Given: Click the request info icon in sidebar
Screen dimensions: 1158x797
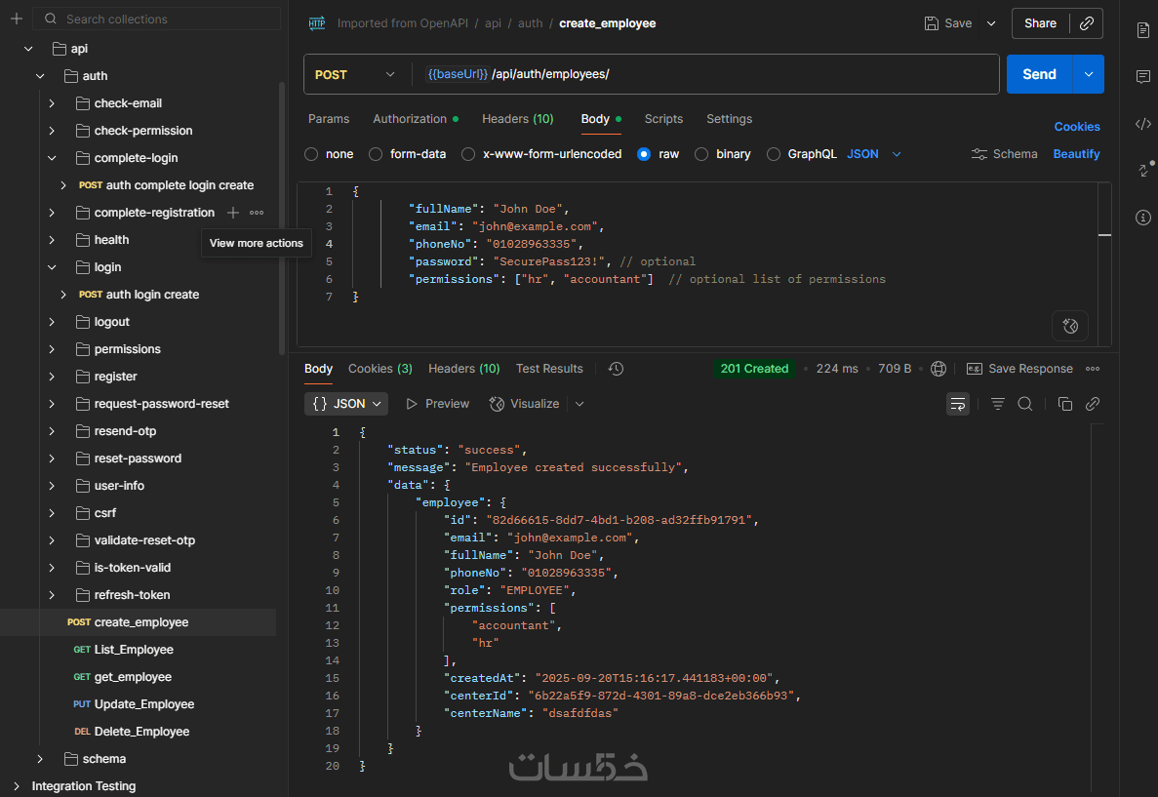Looking at the screenshot, I should 1143,218.
